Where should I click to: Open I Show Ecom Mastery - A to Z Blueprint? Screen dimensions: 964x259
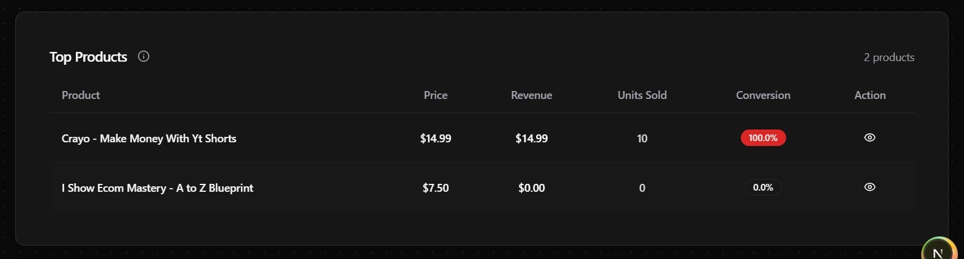tap(158, 188)
